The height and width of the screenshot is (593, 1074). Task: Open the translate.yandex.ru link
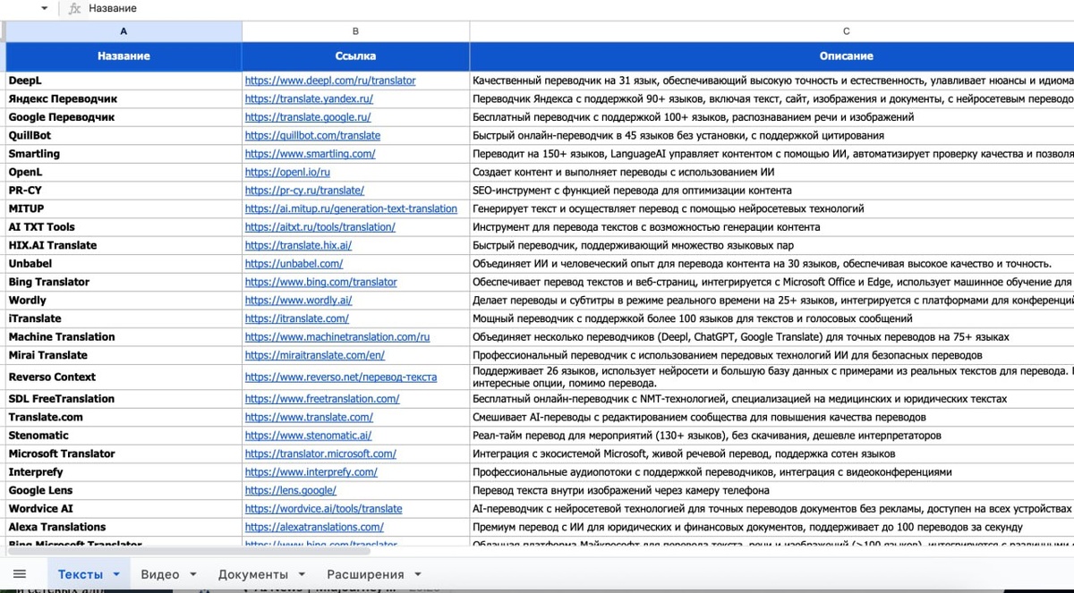pos(309,98)
